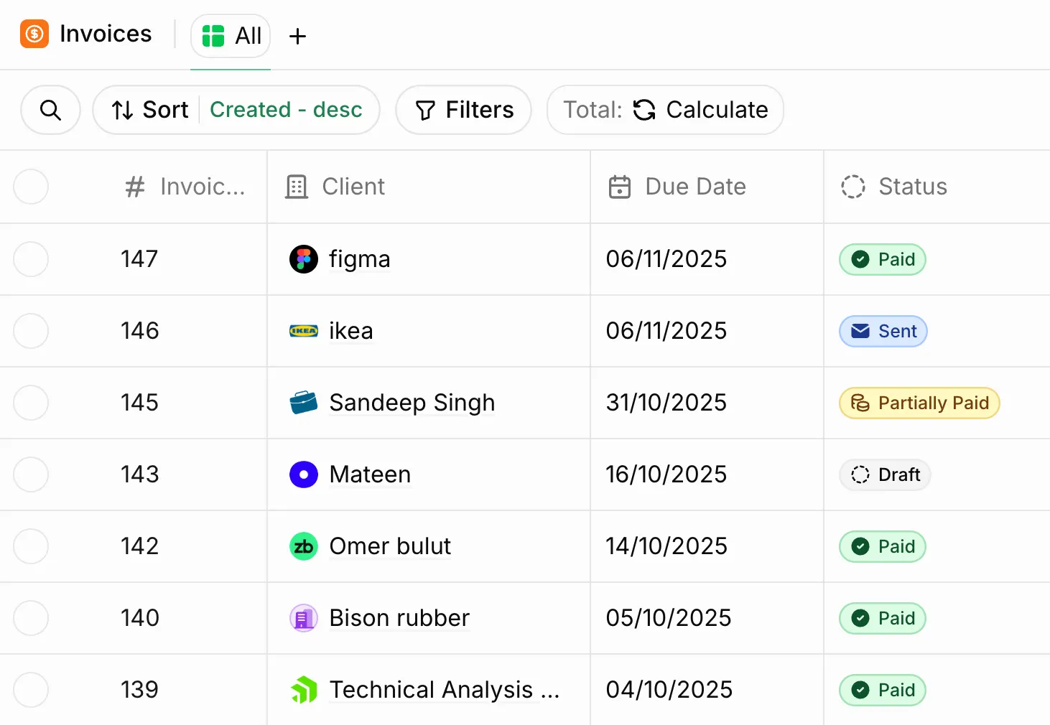Open the Created - desc sort option
The image size is (1050, 725).
click(286, 110)
